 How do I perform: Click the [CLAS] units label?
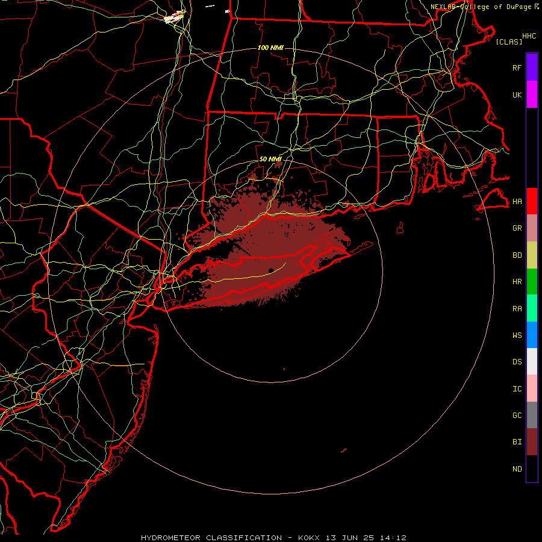point(509,42)
